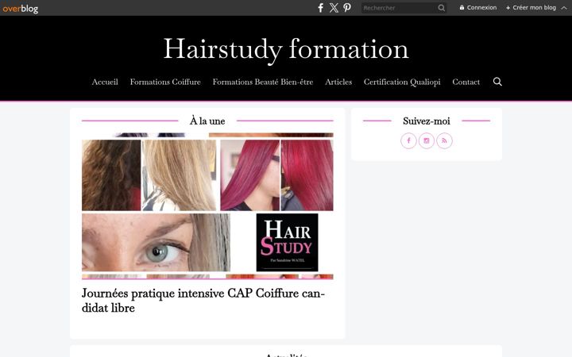Open the navigation search magnifier
572x357 pixels.
coord(497,82)
